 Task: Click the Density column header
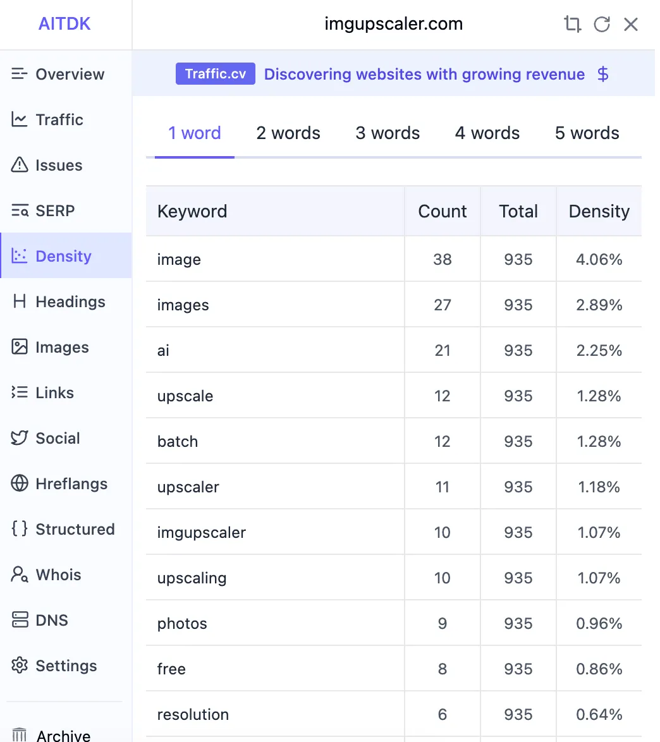click(599, 211)
